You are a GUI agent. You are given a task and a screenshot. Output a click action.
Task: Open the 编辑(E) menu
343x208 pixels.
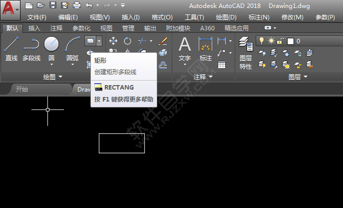point(68,17)
